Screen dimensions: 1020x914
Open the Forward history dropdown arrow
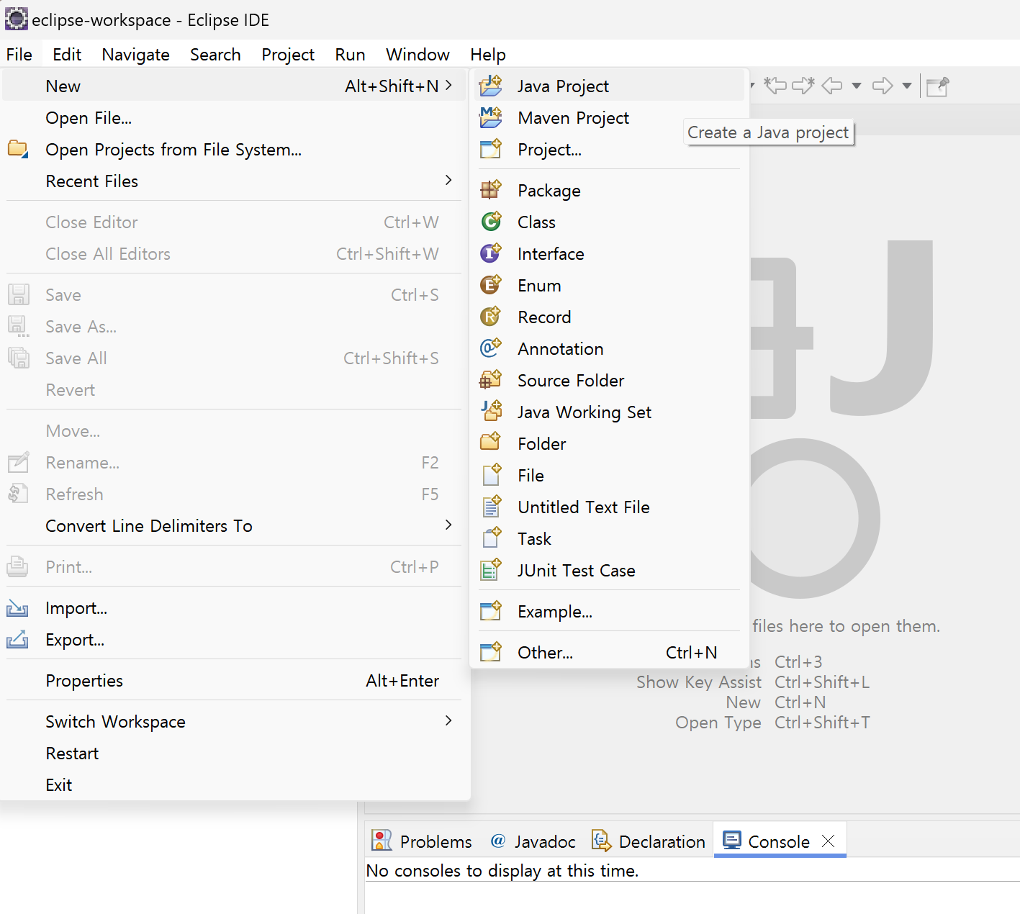point(907,86)
